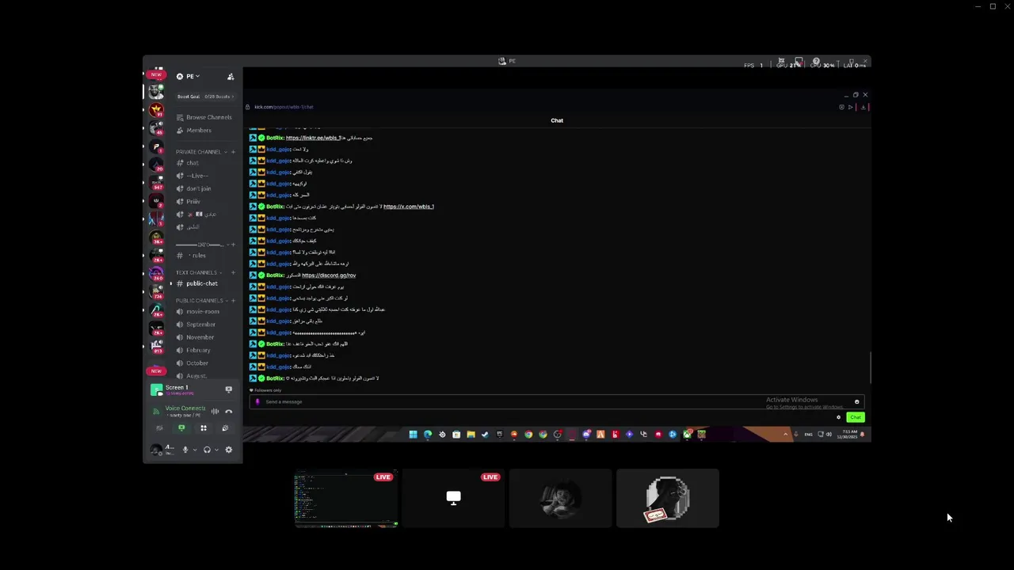The width and height of the screenshot is (1014, 570).
Task: Open server with the 20 badge
Action: click(157, 165)
